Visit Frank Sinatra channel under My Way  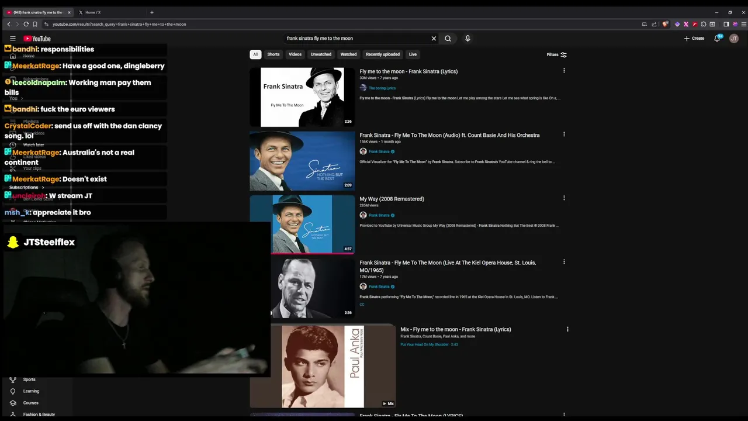pyautogui.click(x=379, y=215)
